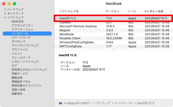Viewport: 173px width, 107px height.
Task: Click the 2144 version cell
Action: (109, 42)
